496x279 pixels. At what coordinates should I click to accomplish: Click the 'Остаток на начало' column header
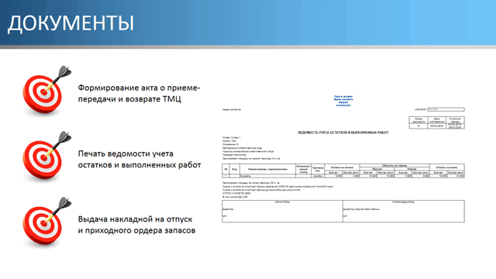pos(342,167)
